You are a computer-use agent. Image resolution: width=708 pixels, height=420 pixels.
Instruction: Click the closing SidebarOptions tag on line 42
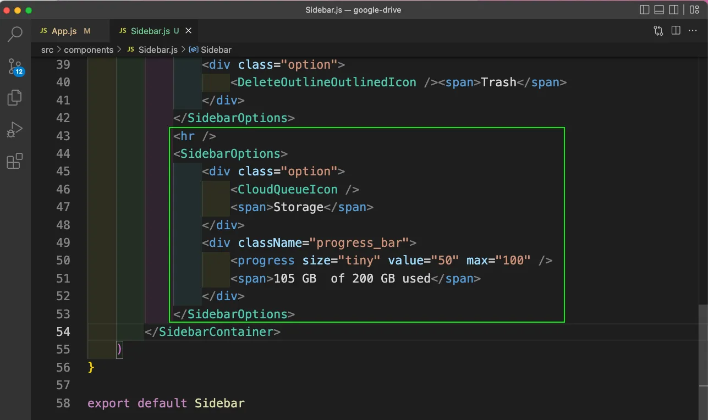[x=234, y=118]
